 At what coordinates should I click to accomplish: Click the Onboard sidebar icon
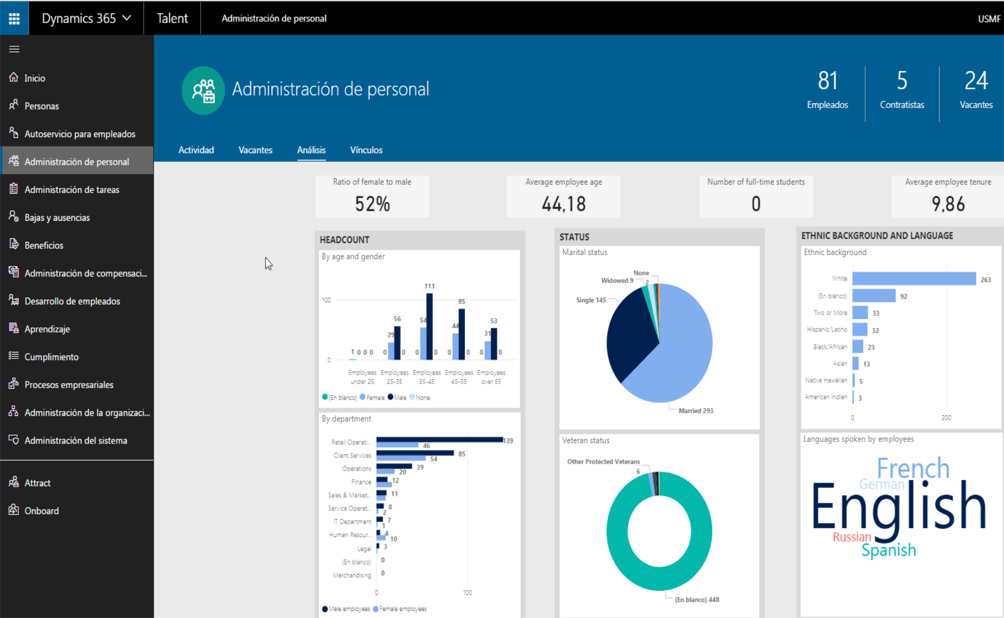(x=14, y=510)
